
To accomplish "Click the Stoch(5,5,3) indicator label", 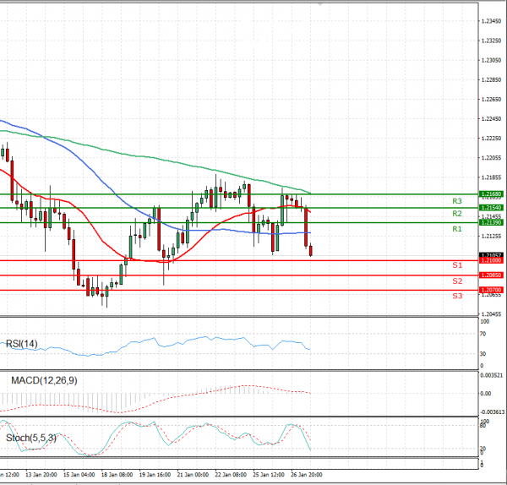I will tap(31, 439).
